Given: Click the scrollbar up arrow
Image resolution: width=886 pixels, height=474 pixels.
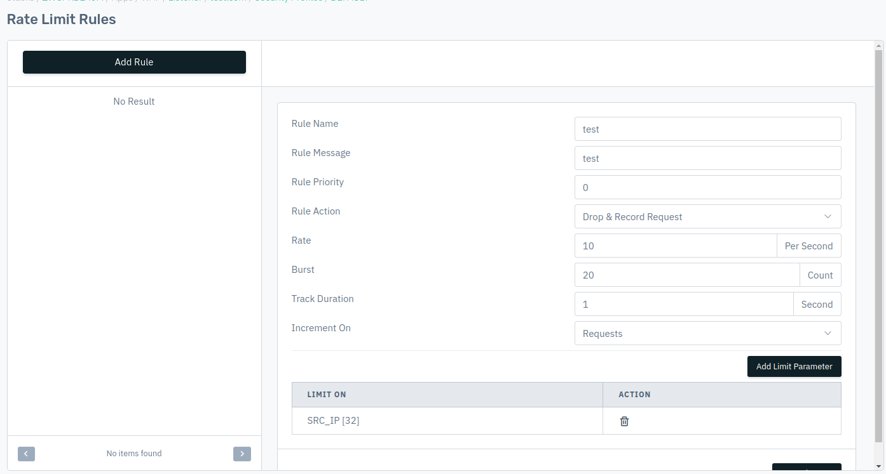Looking at the screenshot, I should [x=879, y=46].
